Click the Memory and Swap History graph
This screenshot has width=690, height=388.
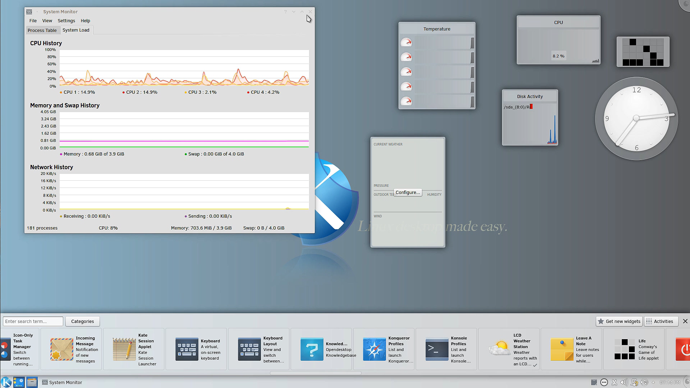point(184,130)
